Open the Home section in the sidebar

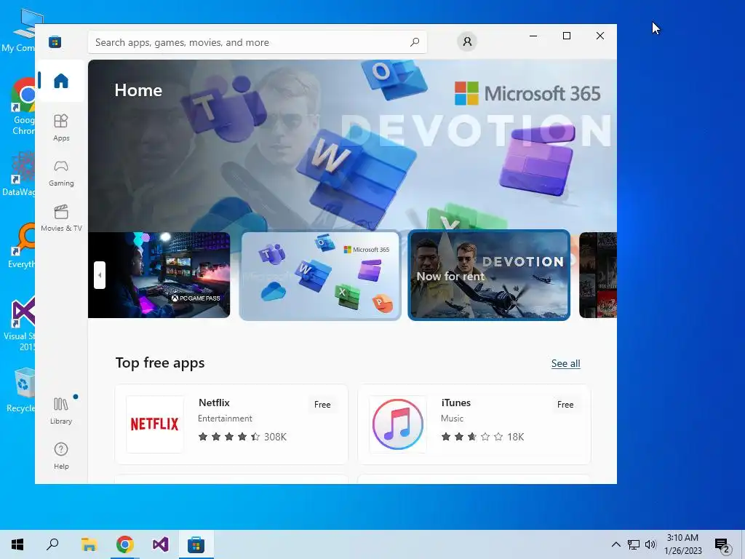tap(61, 81)
